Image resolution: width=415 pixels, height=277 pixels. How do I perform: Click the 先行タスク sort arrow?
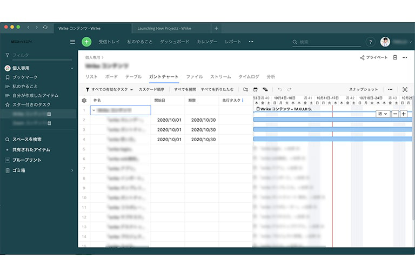tap(243, 100)
